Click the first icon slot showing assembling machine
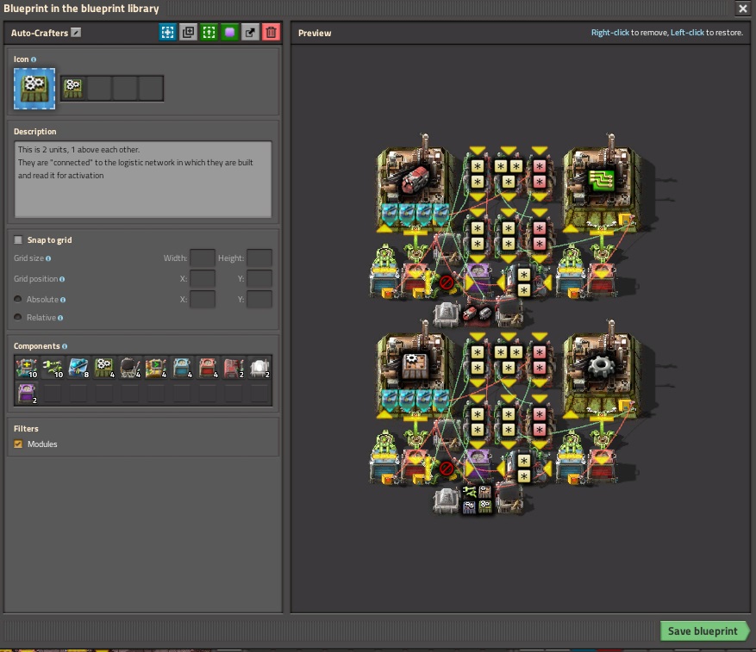Screen dimensions: 756x652 click(x=73, y=88)
